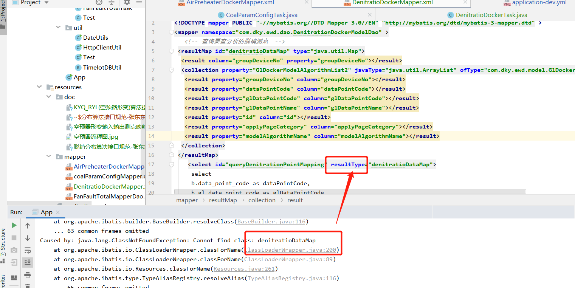Toggle scroll to end in console

point(27,262)
